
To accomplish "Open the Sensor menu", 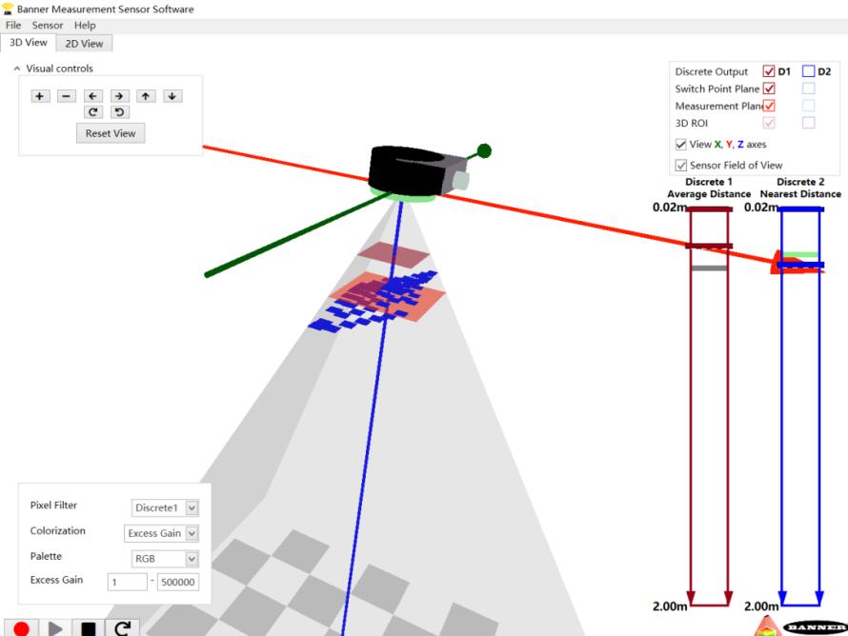I will 48,26.
